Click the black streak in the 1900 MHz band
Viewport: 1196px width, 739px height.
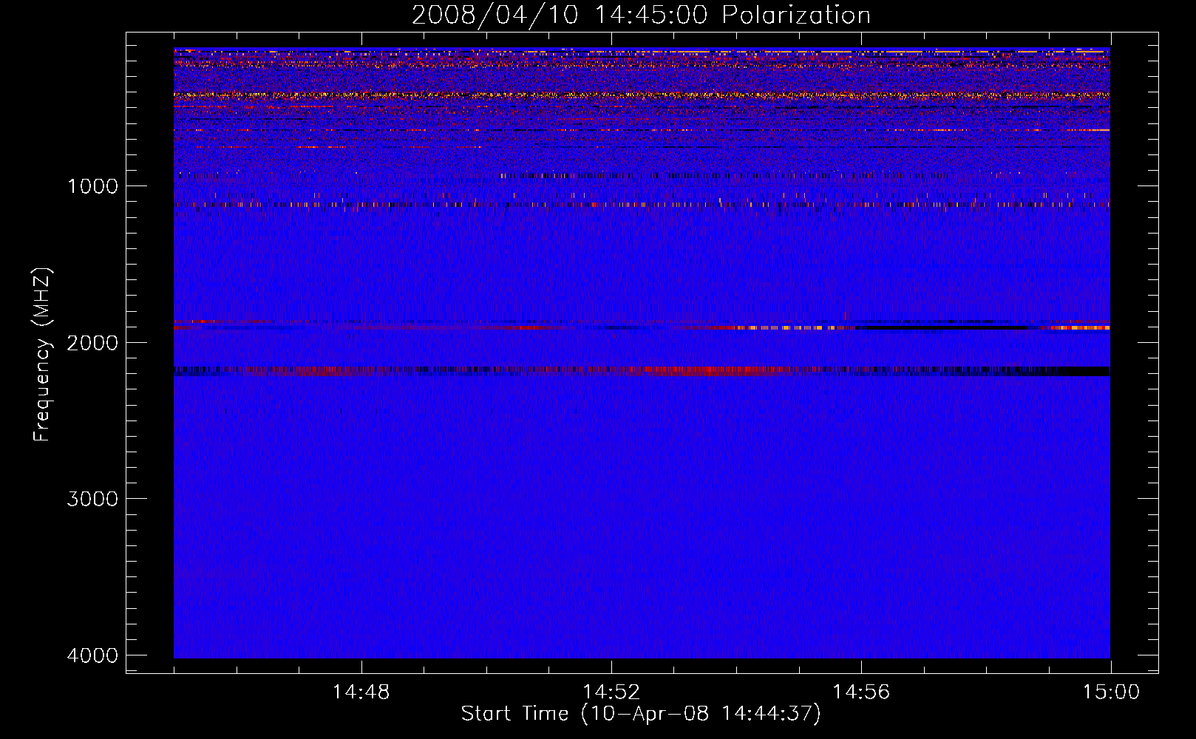pyautogui.click(x=946, y=327)
